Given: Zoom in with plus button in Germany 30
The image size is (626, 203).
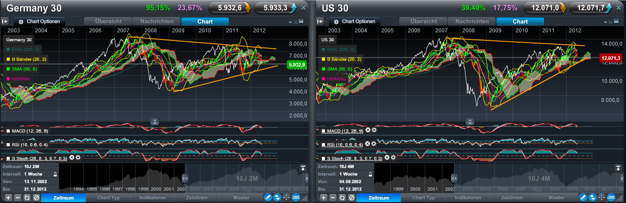Looking at the screenshot, I should tap(8, 198).
